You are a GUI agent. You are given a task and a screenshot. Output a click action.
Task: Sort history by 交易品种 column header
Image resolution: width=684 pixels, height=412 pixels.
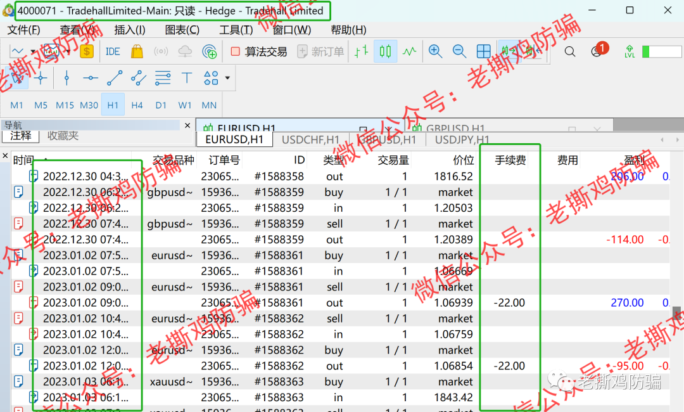pyautogui.click(x=173, y=160)
